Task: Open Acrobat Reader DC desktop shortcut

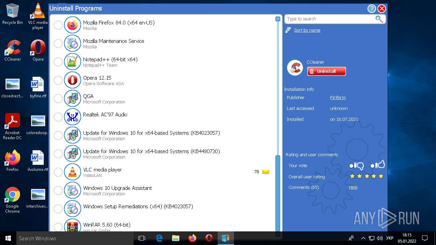Action: [13, 127]
